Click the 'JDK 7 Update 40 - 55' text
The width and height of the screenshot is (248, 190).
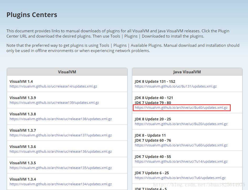click(x=153, y=157)
